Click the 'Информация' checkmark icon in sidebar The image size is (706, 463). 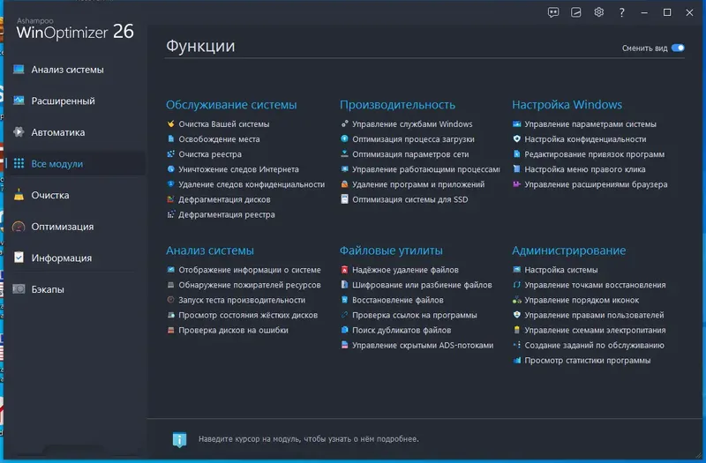(x=19, y=258)
